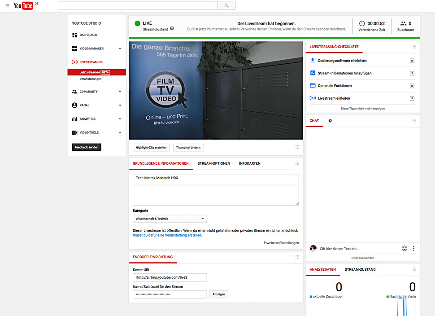Expand the Video-Tools submenu chevron
The image size is (435, 316).
(x=120, y=132)
